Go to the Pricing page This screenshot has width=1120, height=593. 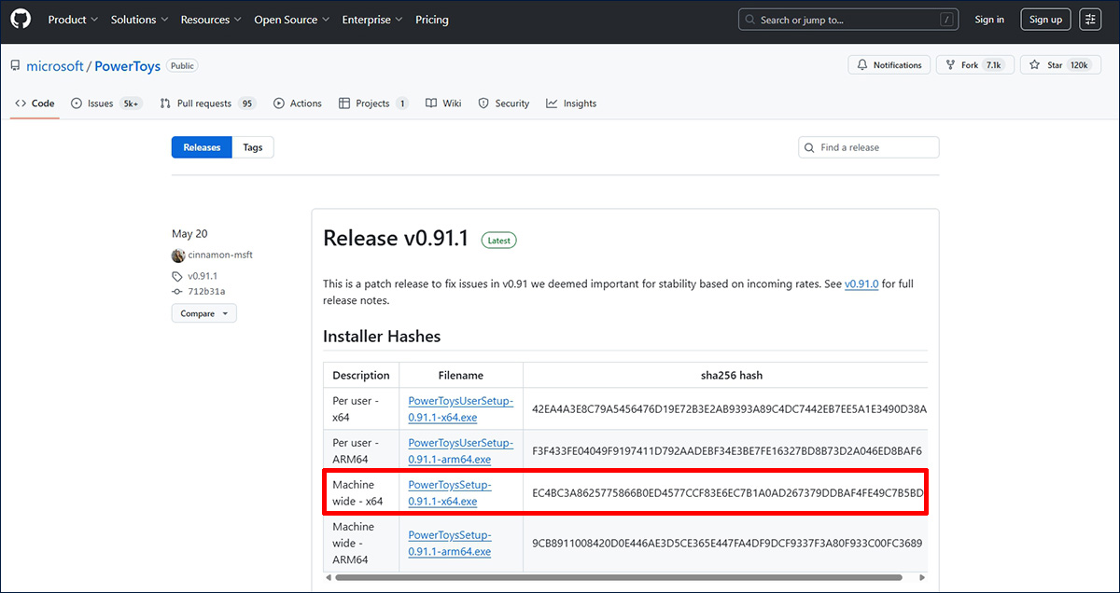point(432,20)
